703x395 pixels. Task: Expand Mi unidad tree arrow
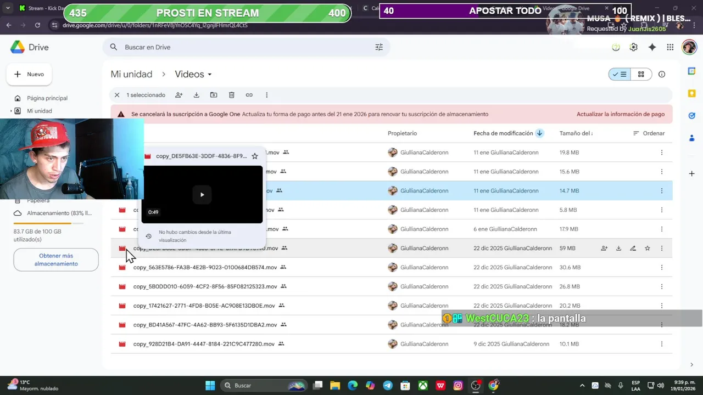[x=12, y=111]
